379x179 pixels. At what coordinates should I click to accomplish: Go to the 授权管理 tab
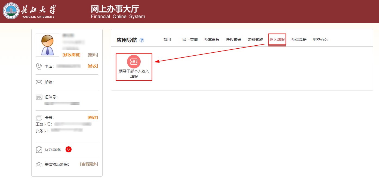pos(233,40)
